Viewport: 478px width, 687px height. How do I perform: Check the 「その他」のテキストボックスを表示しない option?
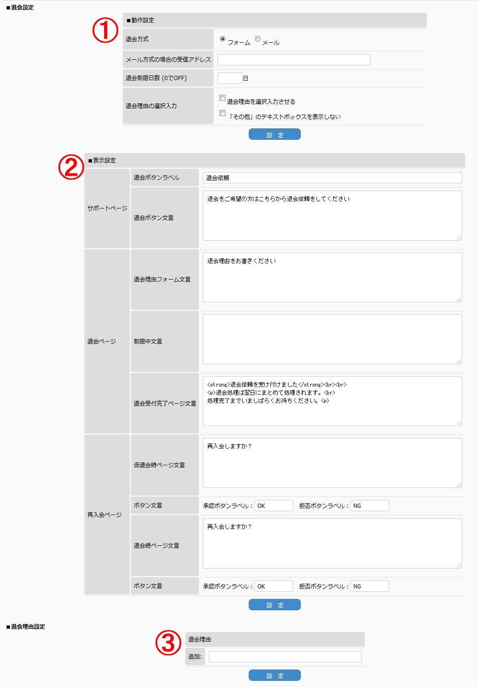coord(222,113)
